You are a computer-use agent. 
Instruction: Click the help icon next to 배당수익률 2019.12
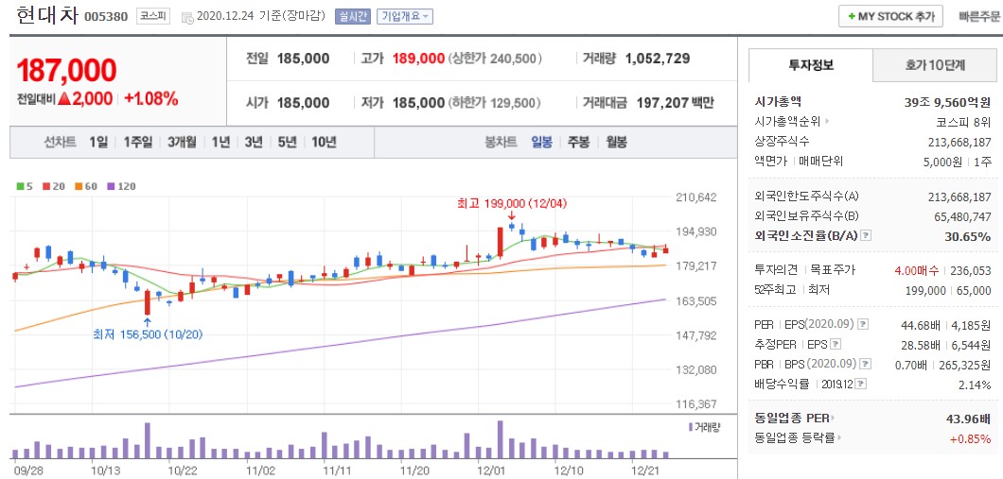pyautogui.click(x=862, y=385)
